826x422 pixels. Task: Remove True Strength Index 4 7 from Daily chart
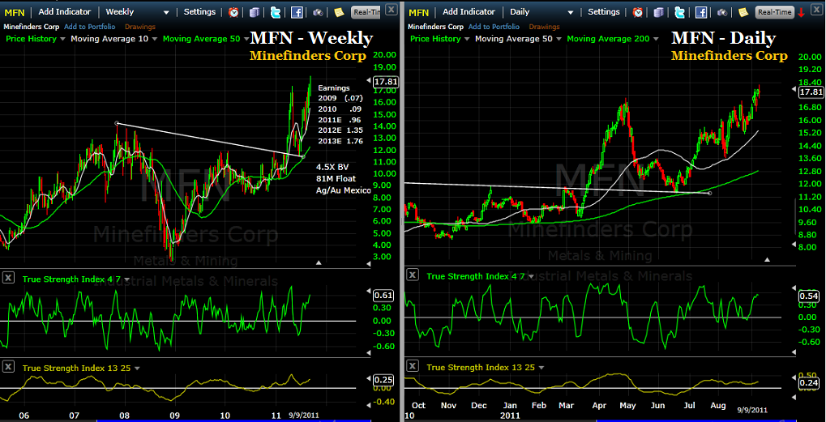coord(413,275)
